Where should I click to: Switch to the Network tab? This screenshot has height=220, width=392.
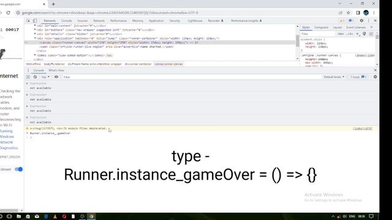(x=99, y=21)
